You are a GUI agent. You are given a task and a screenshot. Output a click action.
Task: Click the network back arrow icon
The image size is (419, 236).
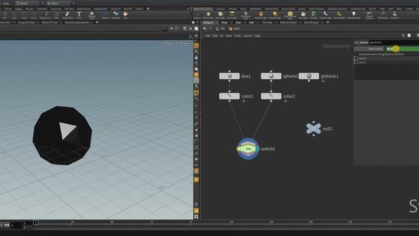(x=205, y=29)
